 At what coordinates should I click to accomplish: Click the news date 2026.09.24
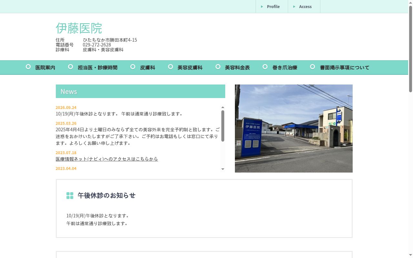tap(66, 108)
